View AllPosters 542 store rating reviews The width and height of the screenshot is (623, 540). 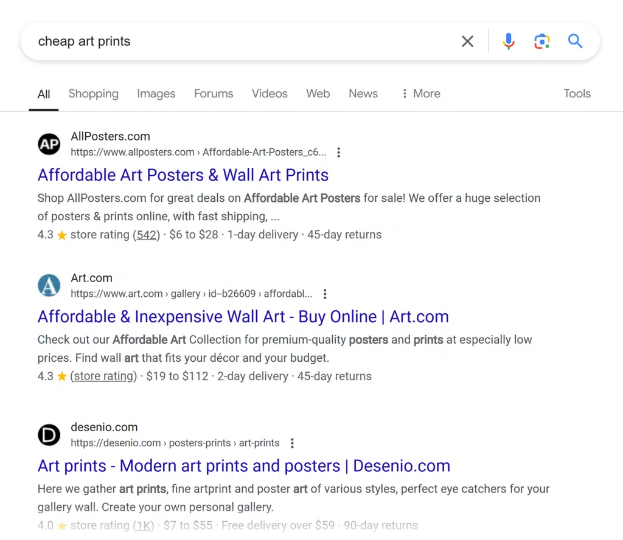point(147,235)
